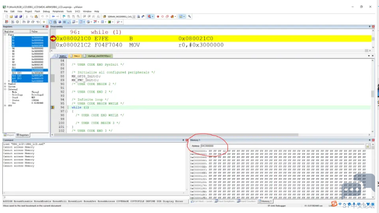Toggle the Call Stack Window toolbar button
This screenshot has width=379, height=213.
tap(69, 22)
